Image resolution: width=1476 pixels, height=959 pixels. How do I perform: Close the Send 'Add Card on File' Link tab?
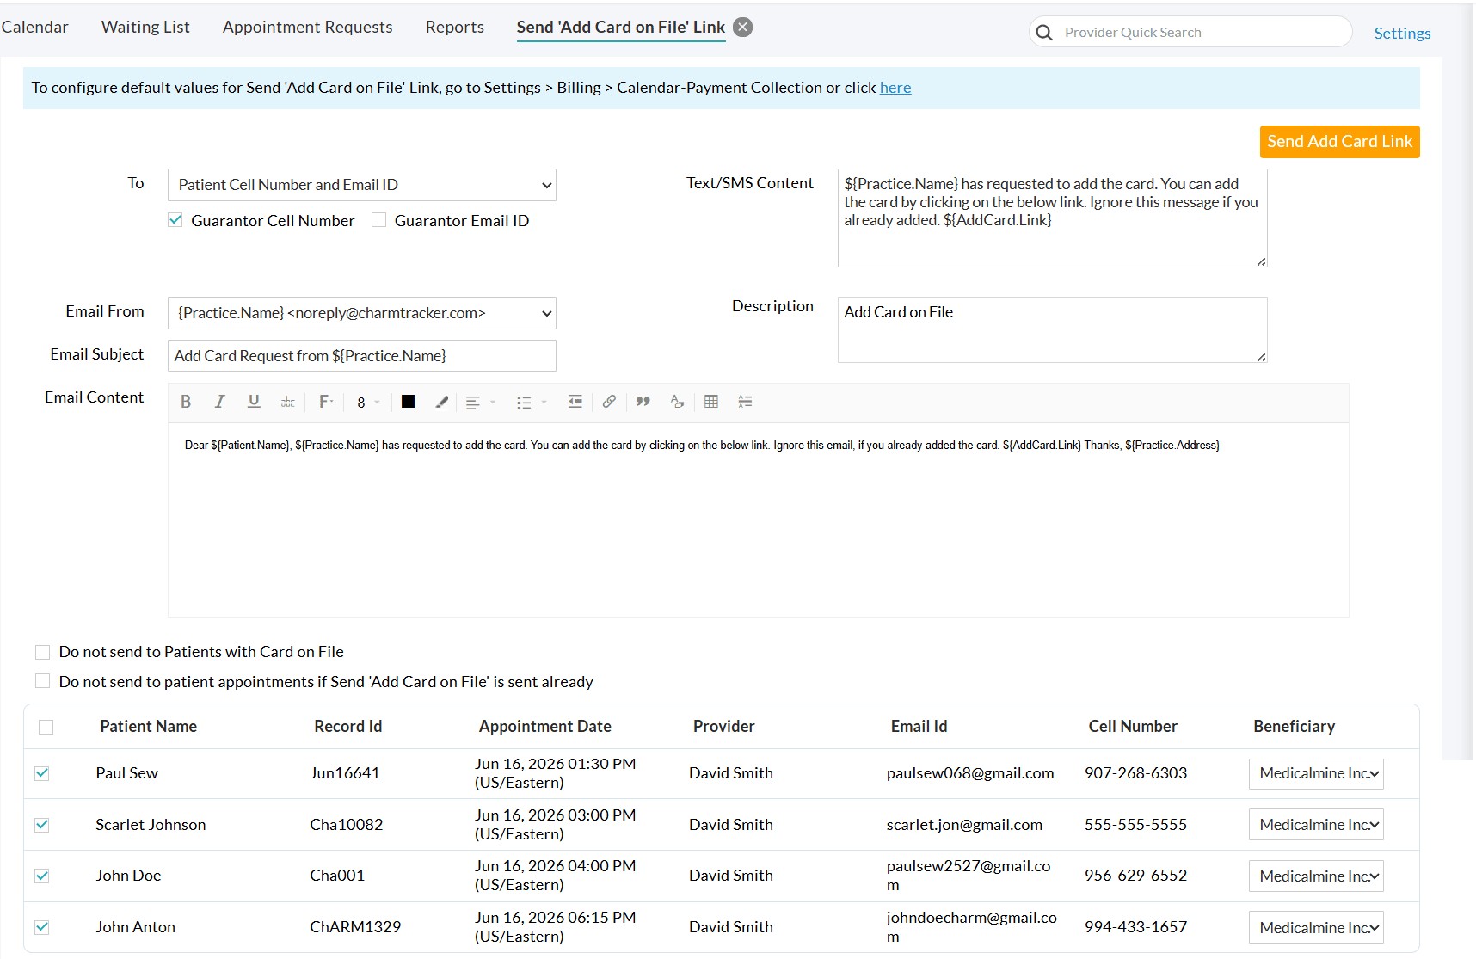(x=743, y=27)
